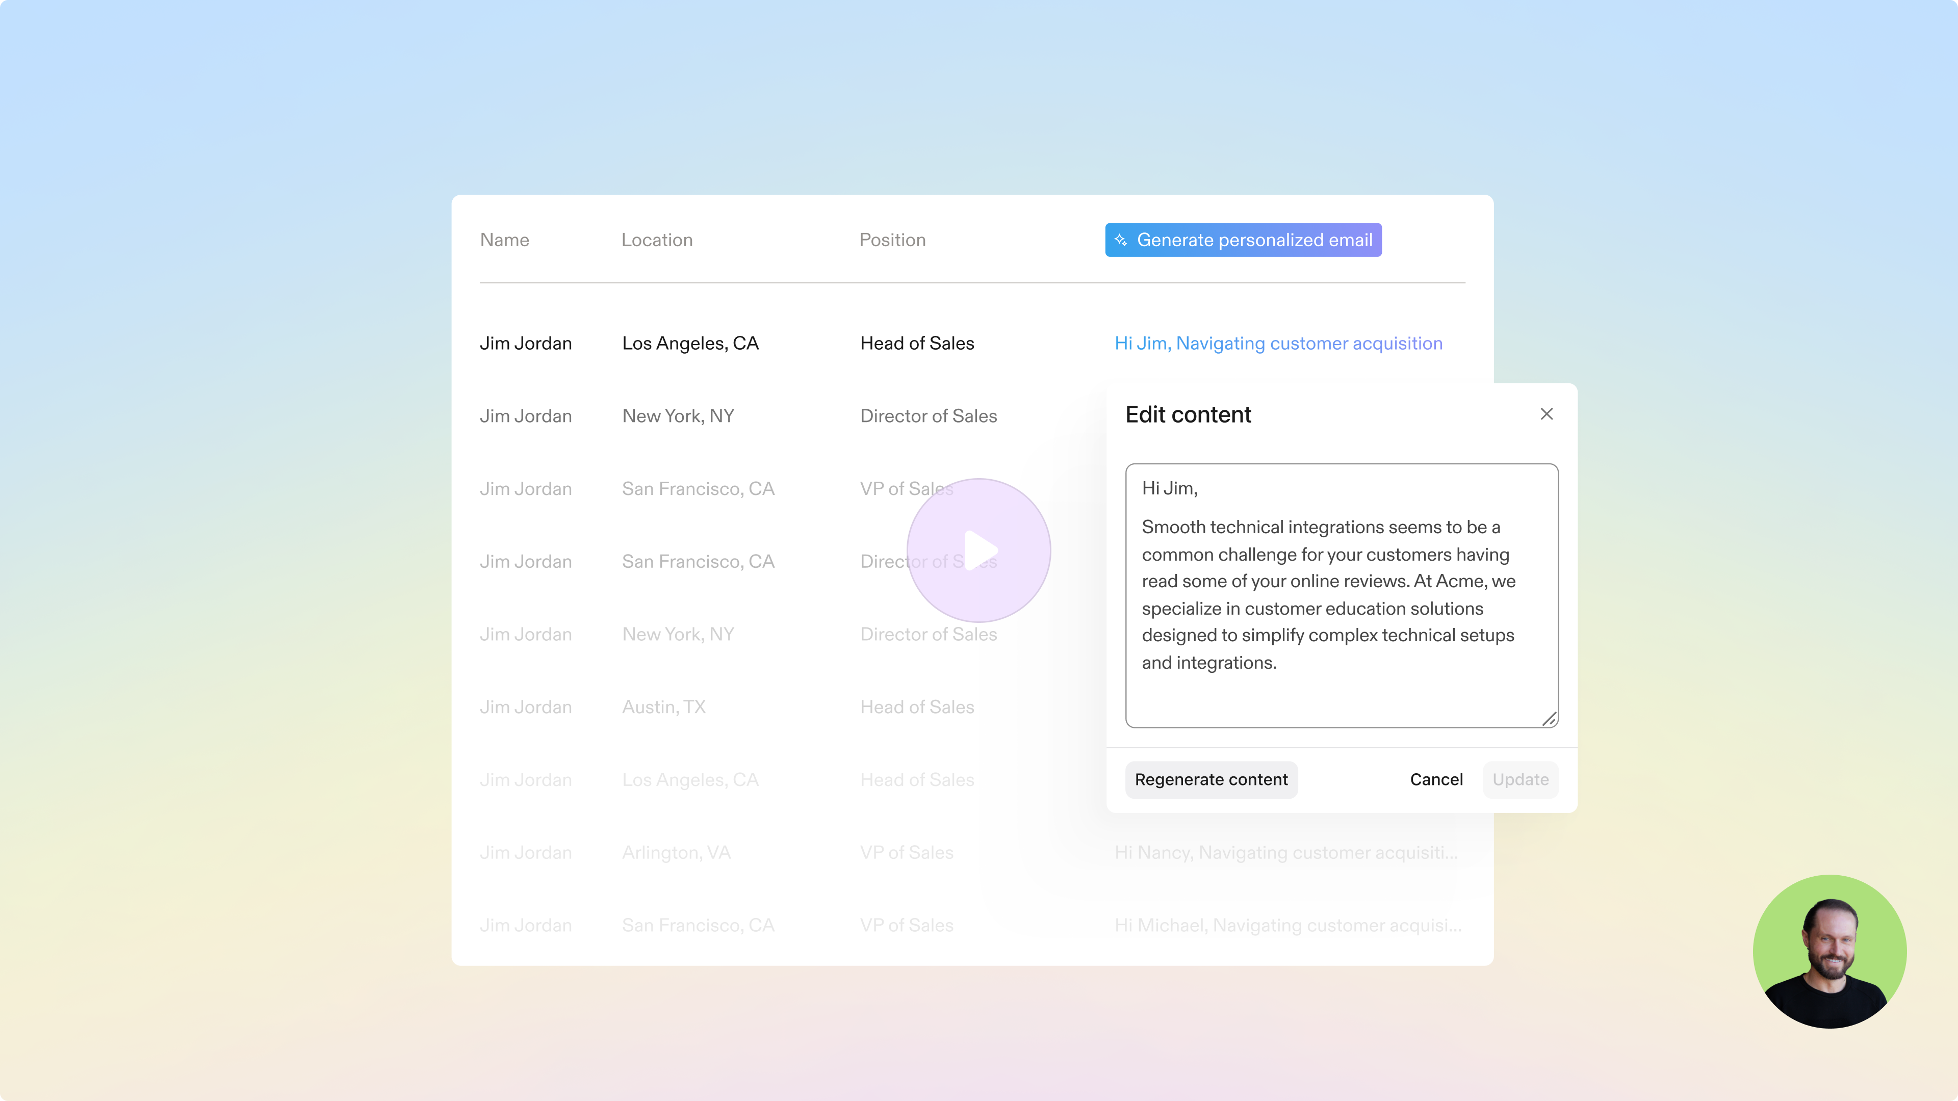Click 'VP of Sales' in the Arlington row
This screenshot has width=1958, height=1101.
[906, 853]
